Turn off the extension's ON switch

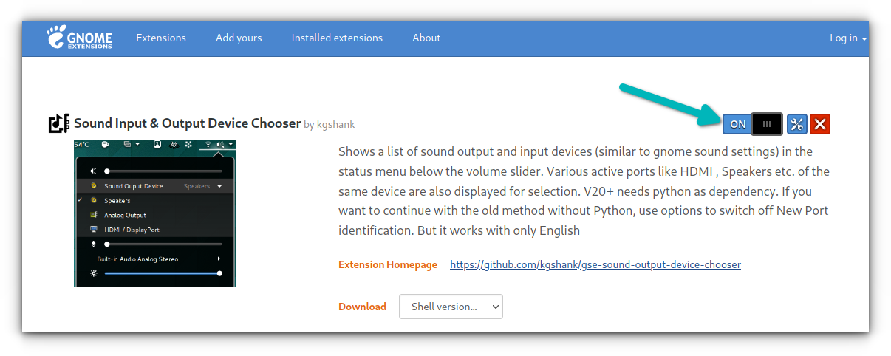pyautogui.click(x=737, y=124)
